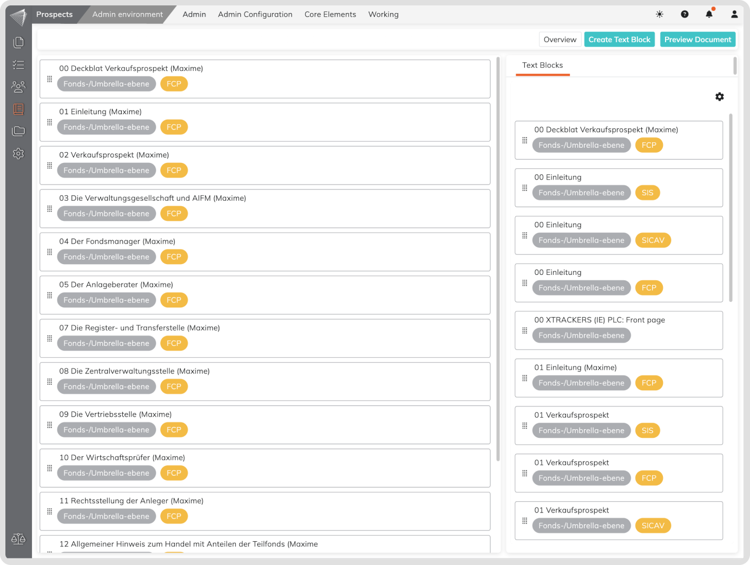Click the balance scale icon at bottom
Viewport: 750px width, 565px height.
click(x=18, y=538)
